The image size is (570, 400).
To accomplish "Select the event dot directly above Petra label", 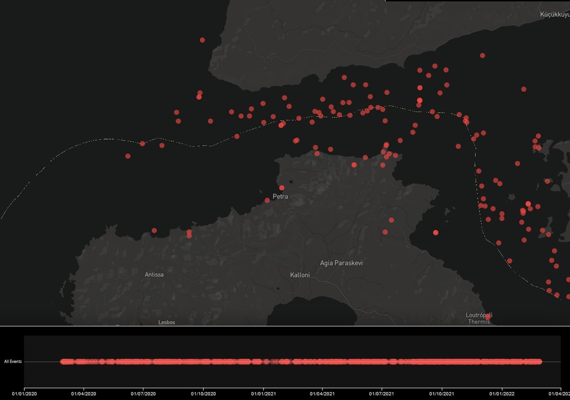I will point(282,188).
